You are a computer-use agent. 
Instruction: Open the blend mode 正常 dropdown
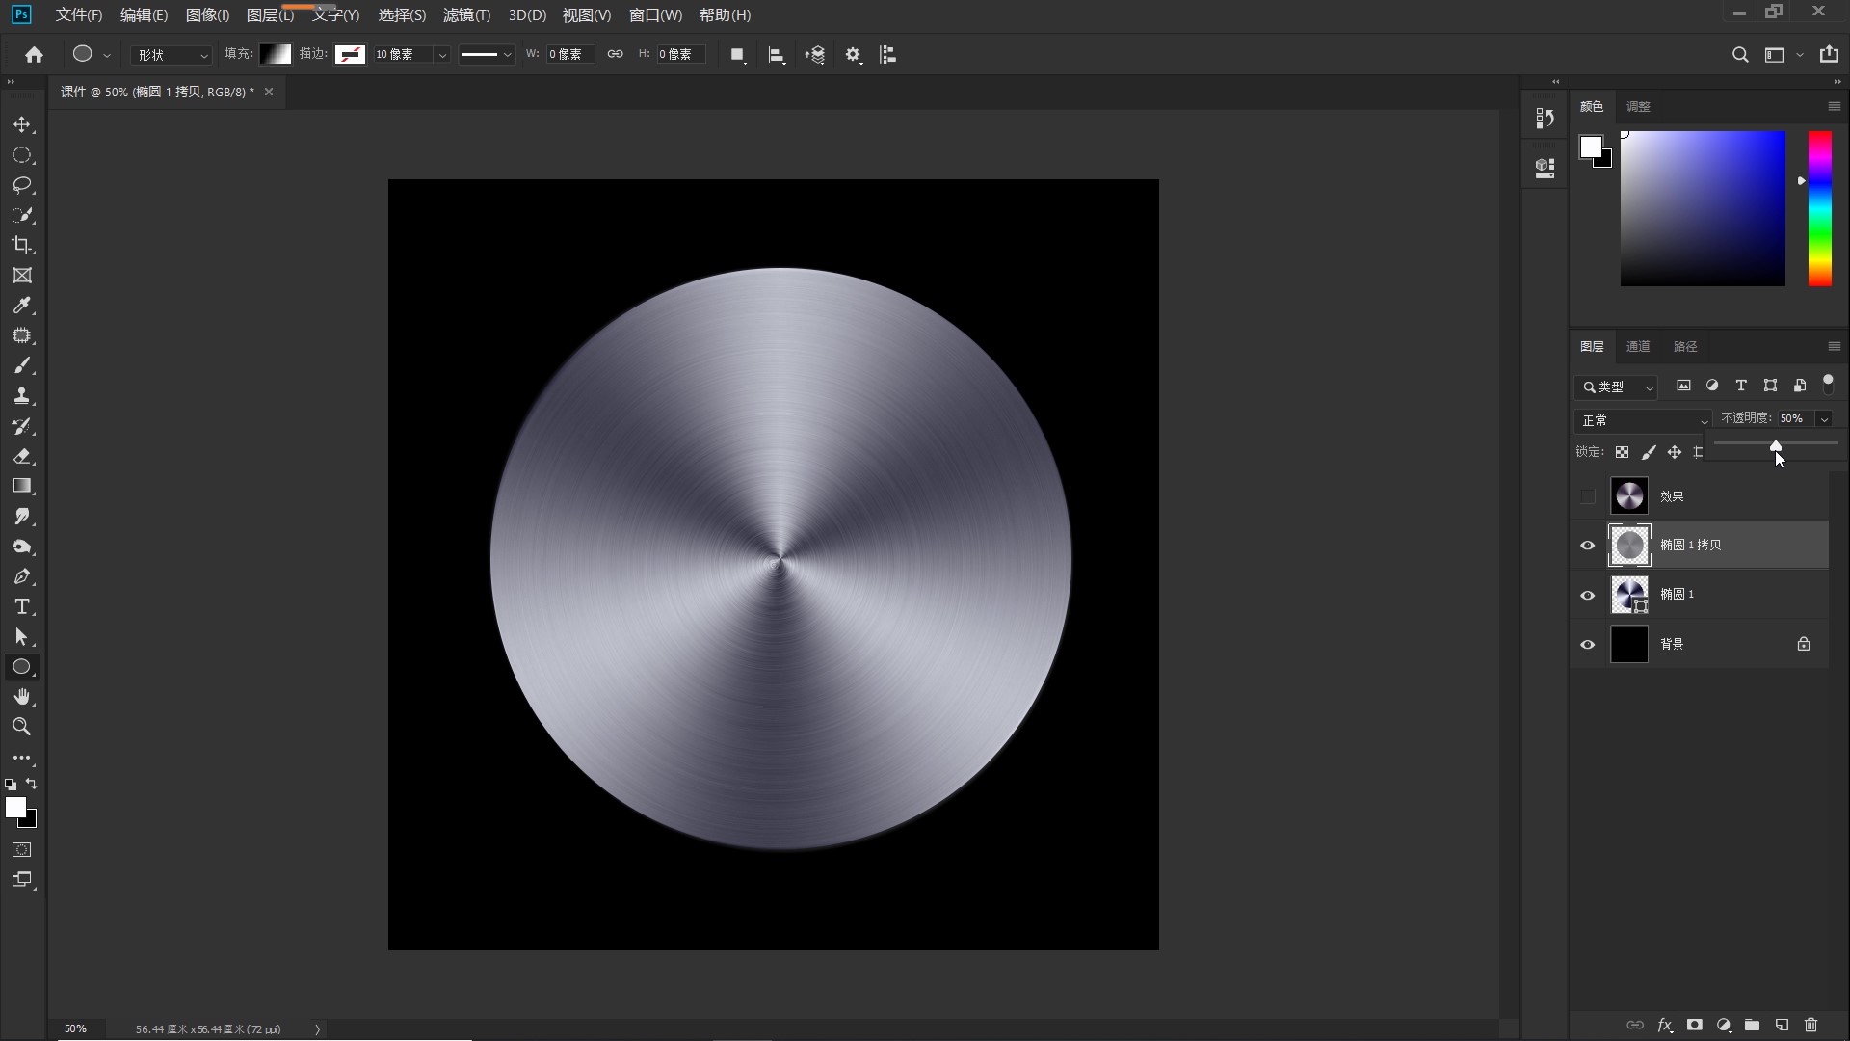pos(1643,420)
